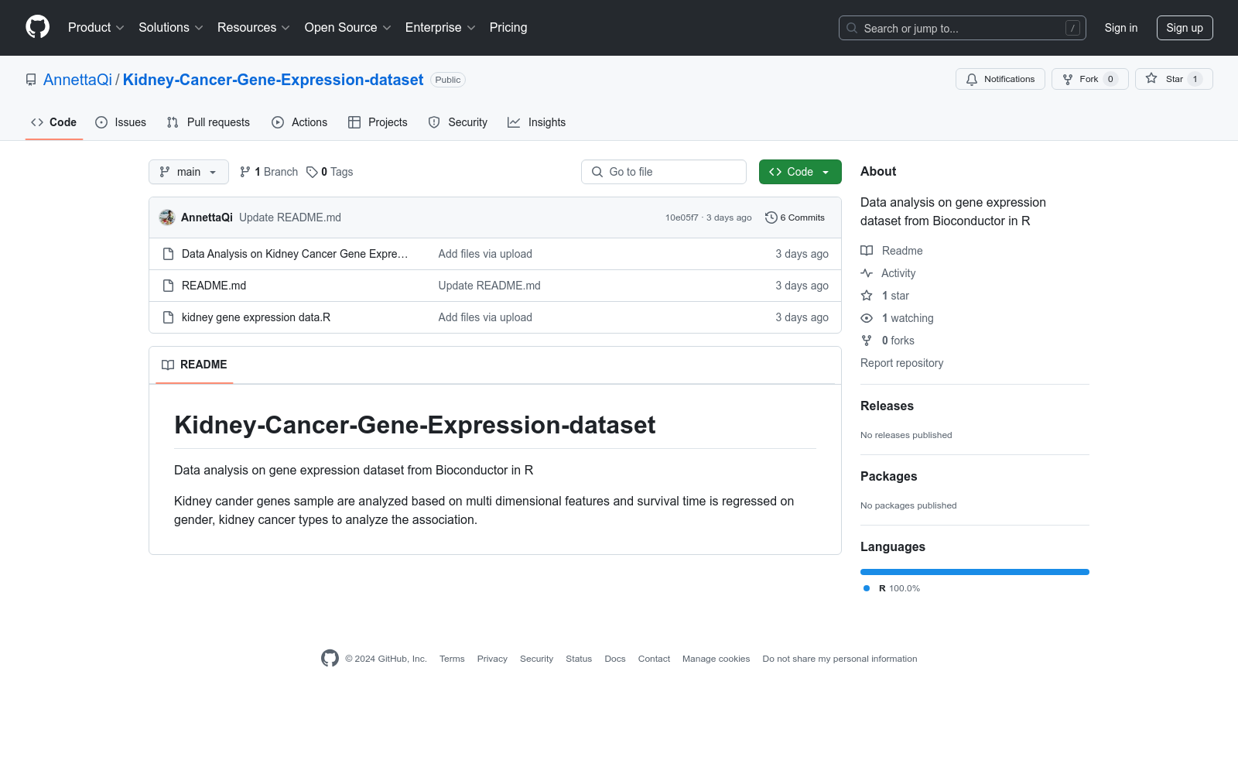Switch to the Actions tab
1238x774 pixels.
coord(299,122)
